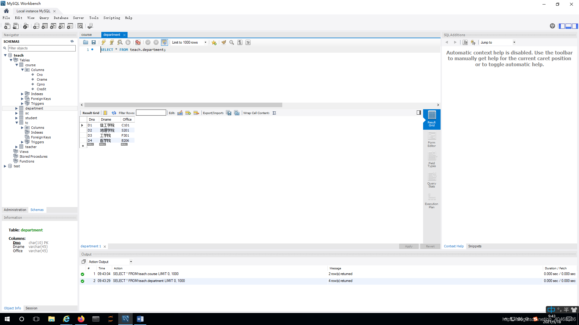Expand the department table node
This screenshot has width=579, height=325.
pos(17,108)
